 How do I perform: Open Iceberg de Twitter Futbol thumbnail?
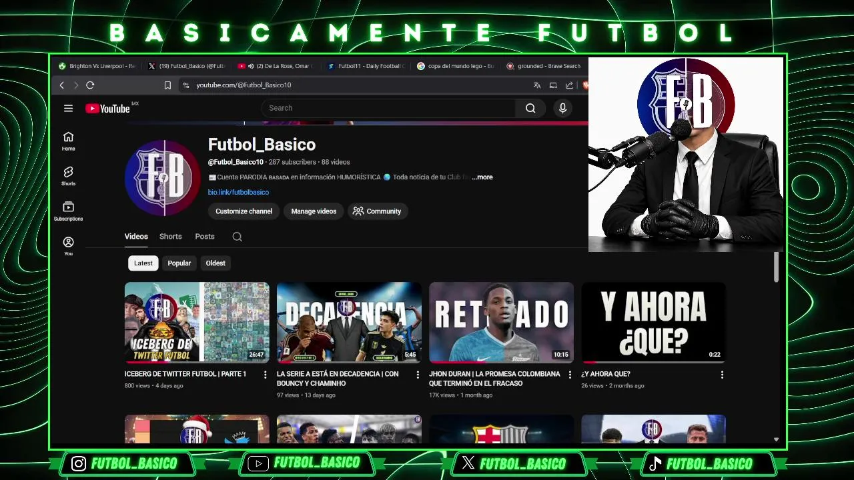[x=197, y=322]
